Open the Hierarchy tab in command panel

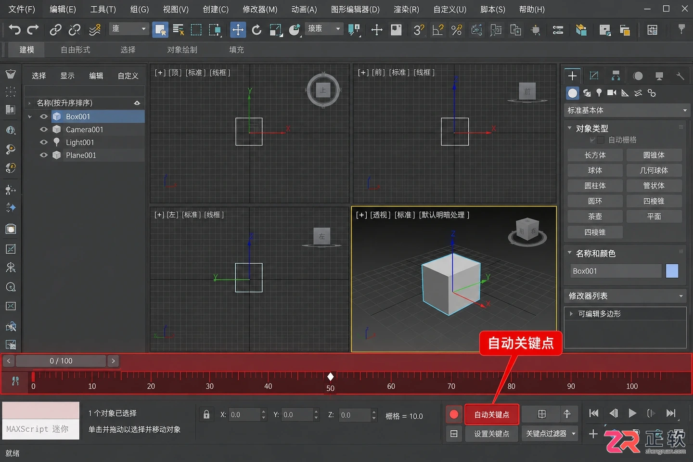pos(616,76)
